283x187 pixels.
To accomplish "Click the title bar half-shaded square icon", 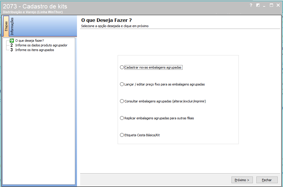I will click(x=258, y=5).
